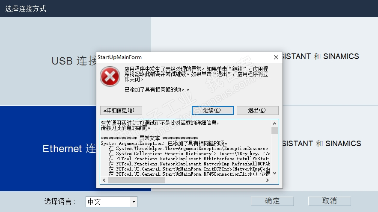Click the left arrow of horizontal scrollbar
The image size is (378, 212).
tap(104, 180)
